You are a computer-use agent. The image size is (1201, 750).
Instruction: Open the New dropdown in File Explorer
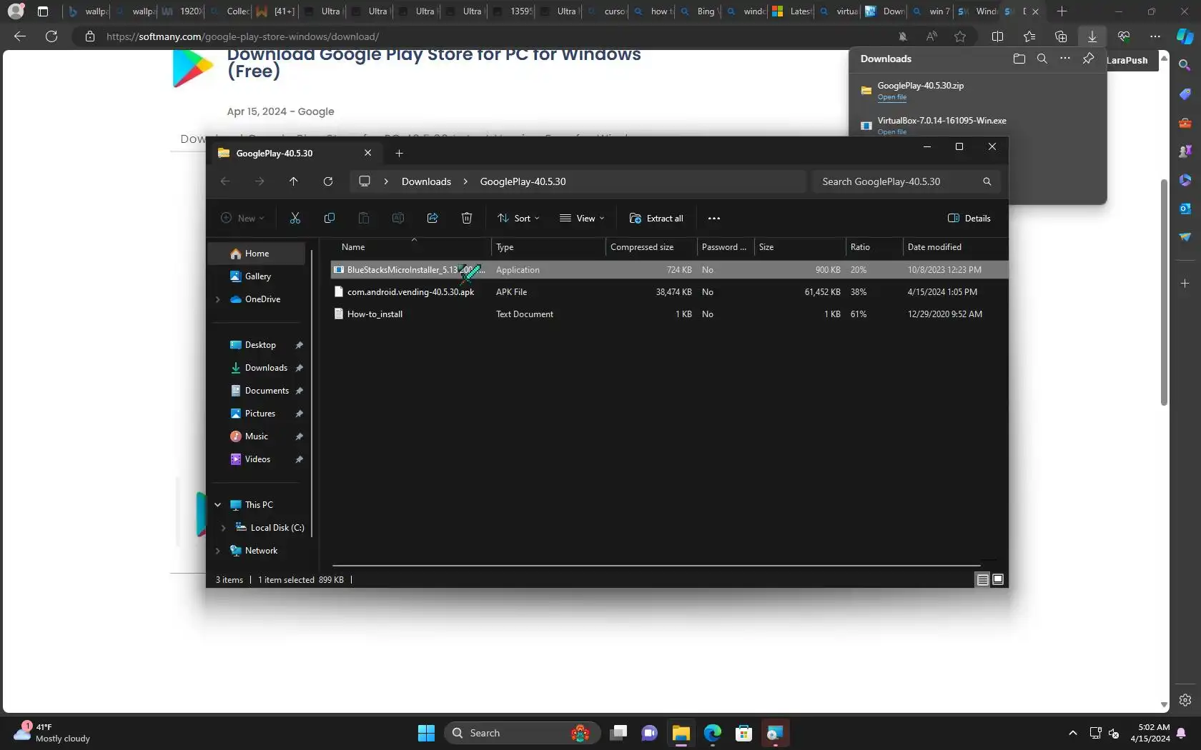[x=242, y=219]
